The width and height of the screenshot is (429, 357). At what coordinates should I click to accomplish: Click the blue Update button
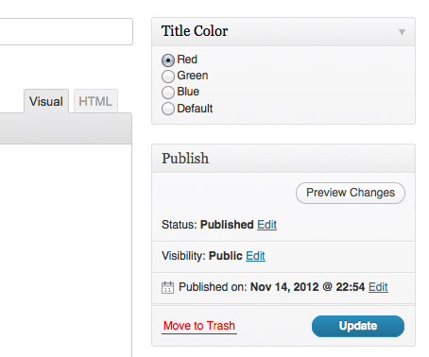(358, 326)
